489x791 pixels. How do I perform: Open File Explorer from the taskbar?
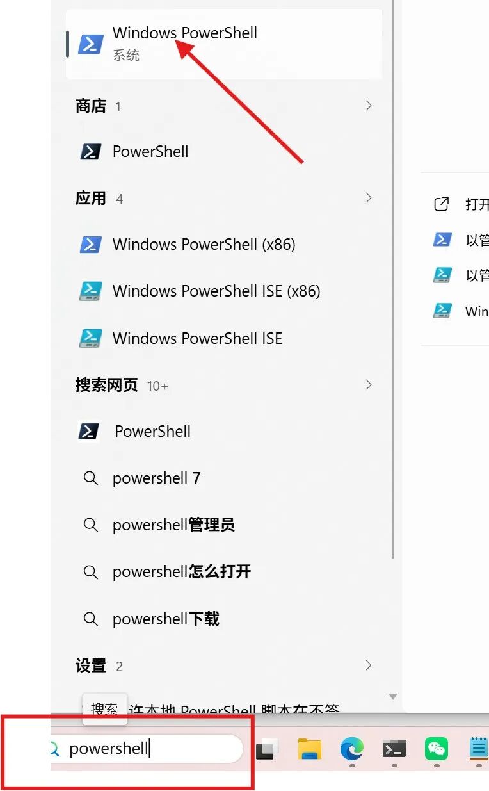[x=310, y=749]
